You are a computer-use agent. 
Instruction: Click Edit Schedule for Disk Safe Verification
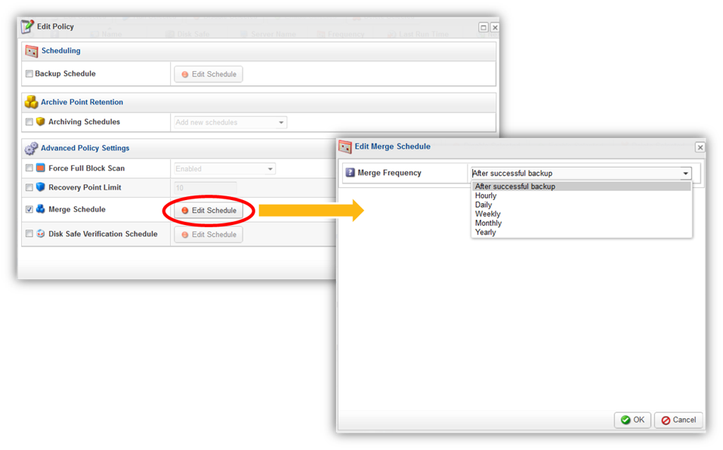pyautogui.click(x=209, y=235)
